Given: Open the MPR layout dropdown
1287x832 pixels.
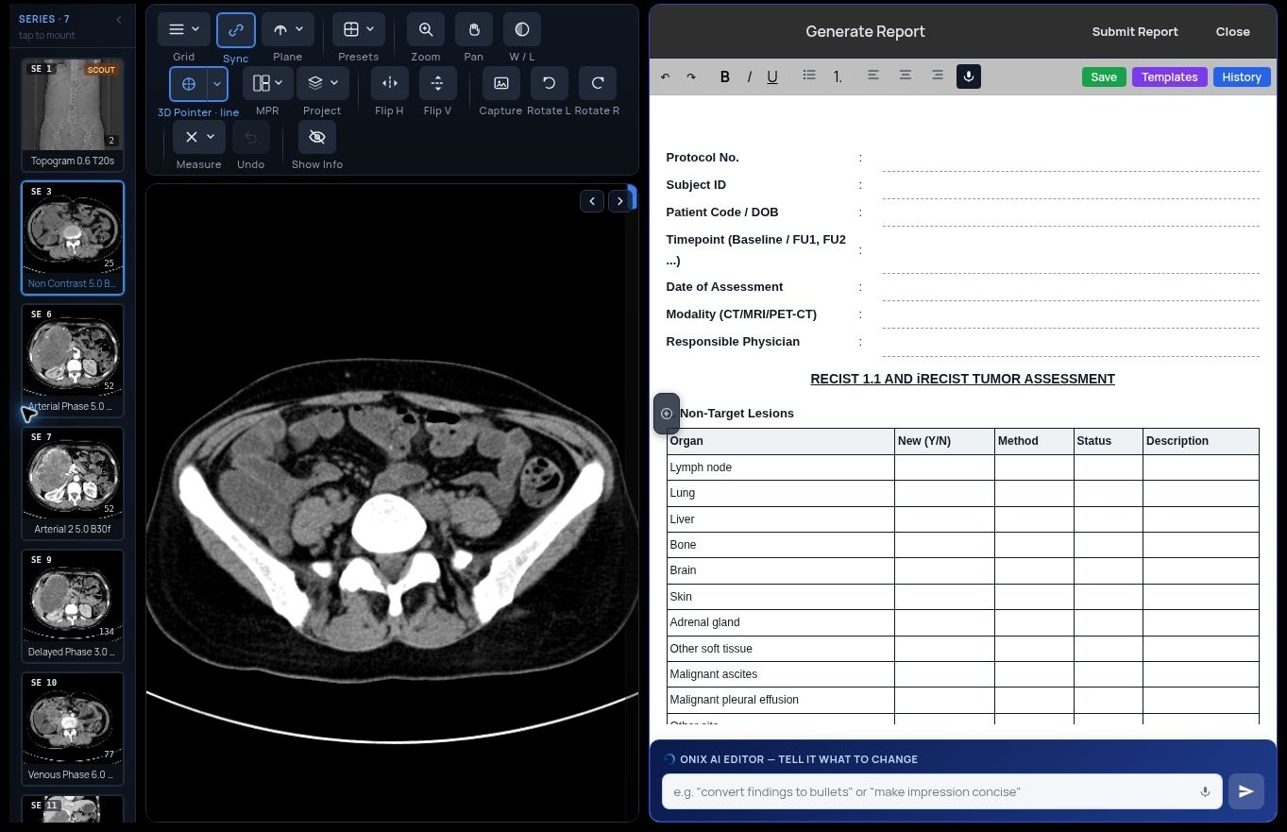Looking at the screenshot, I should point(267,84).
